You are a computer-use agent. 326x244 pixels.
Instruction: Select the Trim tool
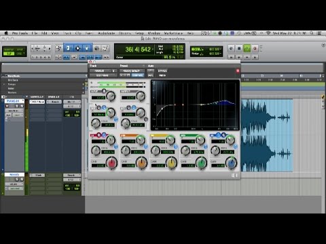[x=68, y=48]
